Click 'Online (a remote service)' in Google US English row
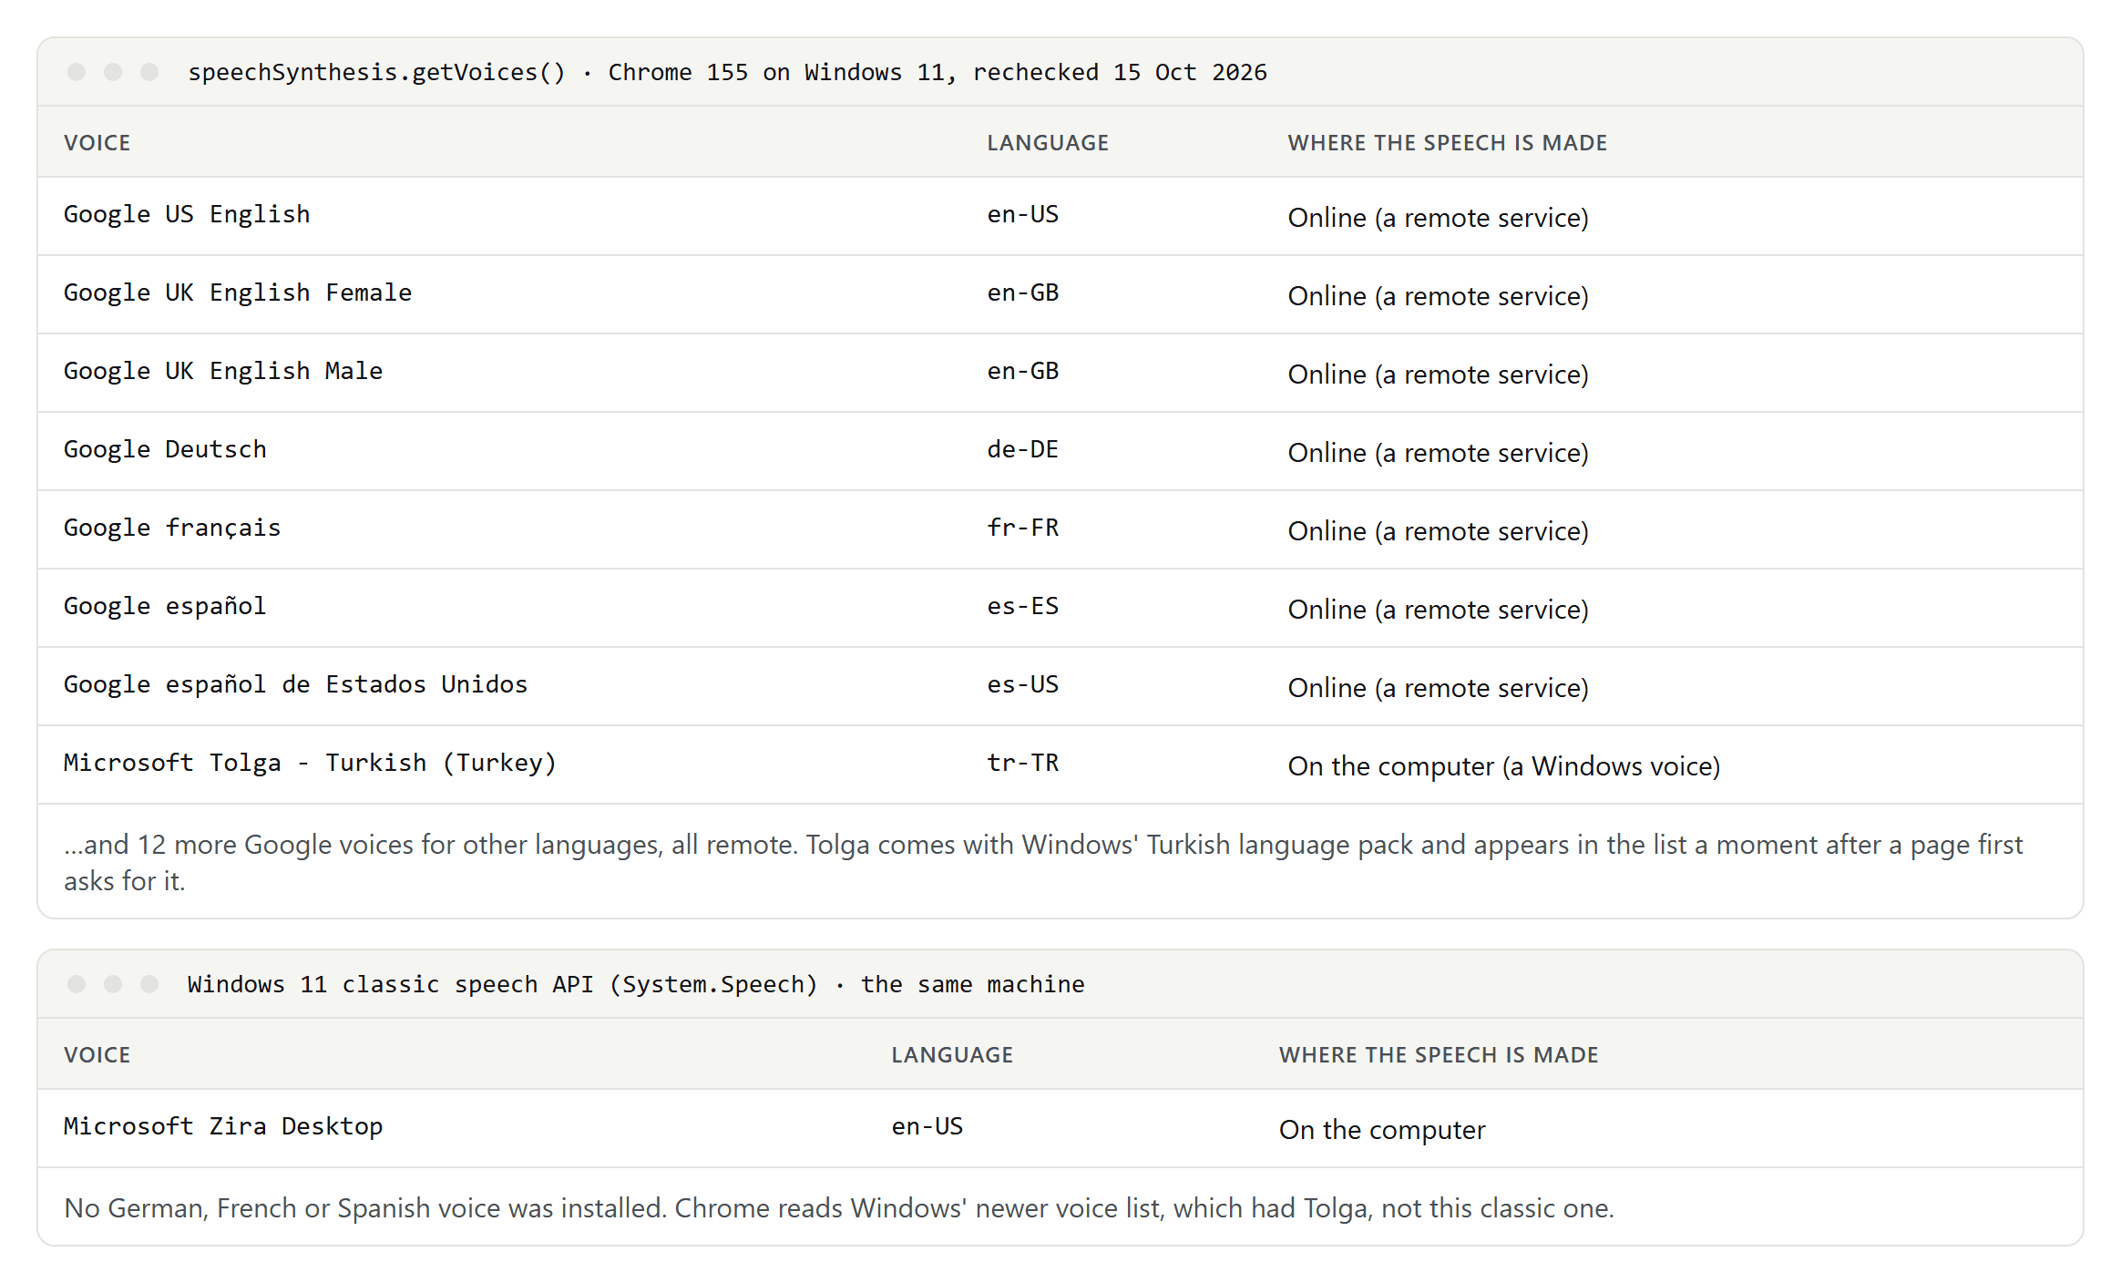Image resolution: width=2121 pixels, height=1283 pixels. pyautogui.click(x=1438, y=218)
